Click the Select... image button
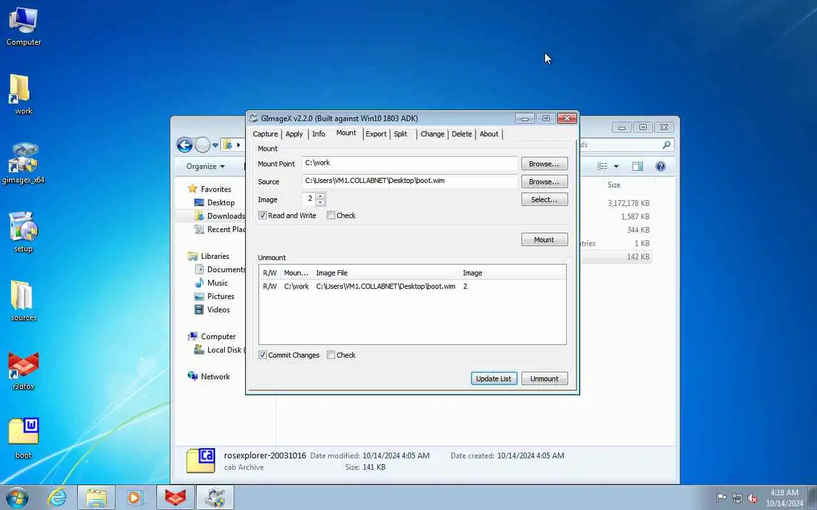817x510 pixels. (x=544, y=200)
